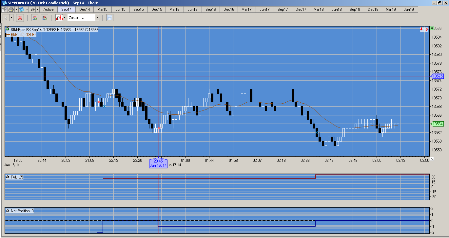Go to the Sep17 contract tab
The height and width of the screenshot is (238, 449).
click(x=283, y=9)
